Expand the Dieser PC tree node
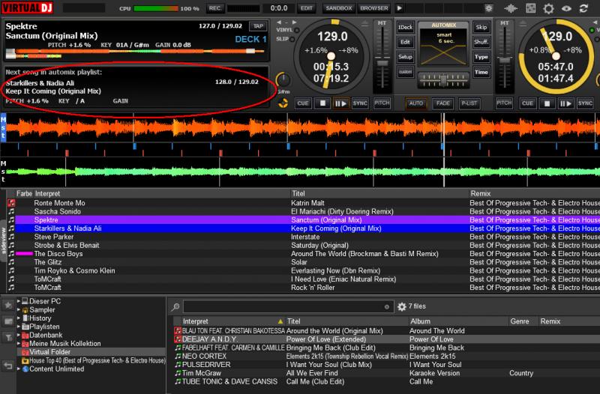Screen dimensions: 600x394 point(18,301)
